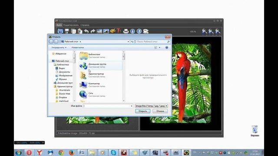278x156 pixels.
Task: Select the Сеть item in file list
Action: pos(100,94)
